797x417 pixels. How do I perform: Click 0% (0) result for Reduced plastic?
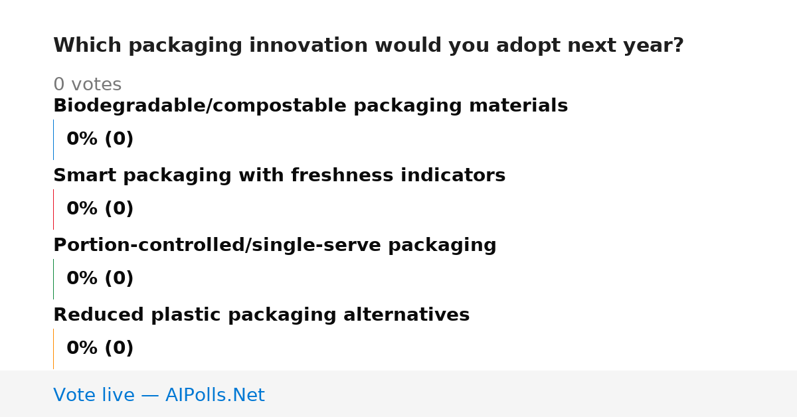pos(100,349)
